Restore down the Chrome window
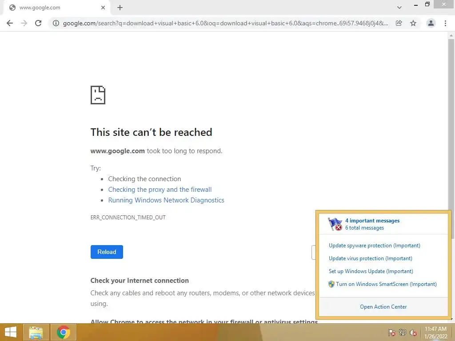The width and height of the screenshot is (455, 341). click(427, 4)
